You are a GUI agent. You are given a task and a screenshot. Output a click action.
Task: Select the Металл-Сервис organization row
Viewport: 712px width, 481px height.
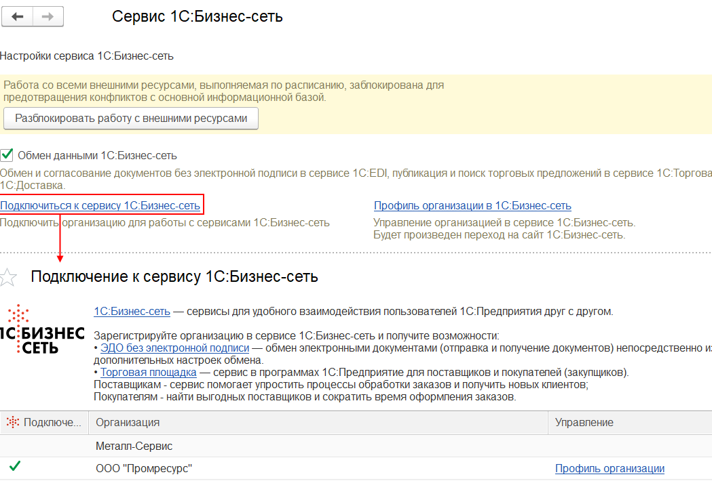click(134, 446)
